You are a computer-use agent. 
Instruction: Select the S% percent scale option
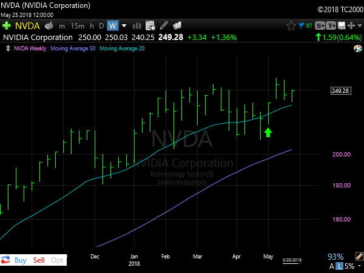pyautogui.click(x=349, y=266)
